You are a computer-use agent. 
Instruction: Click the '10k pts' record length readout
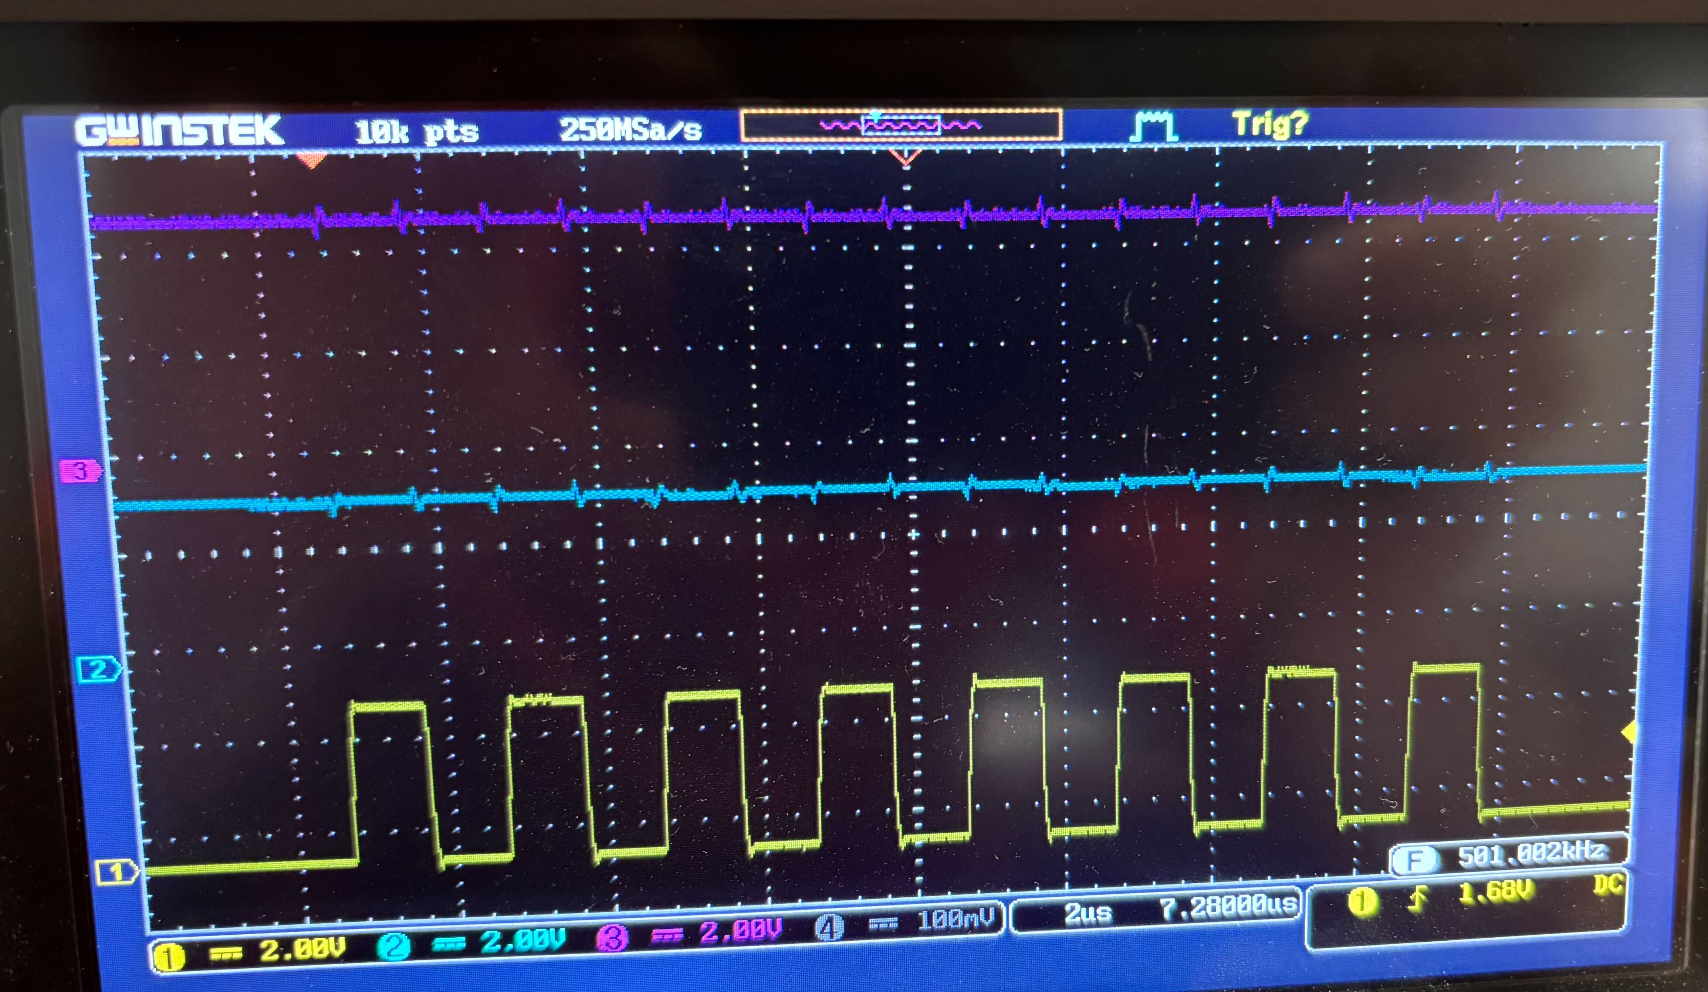[416, 132]
